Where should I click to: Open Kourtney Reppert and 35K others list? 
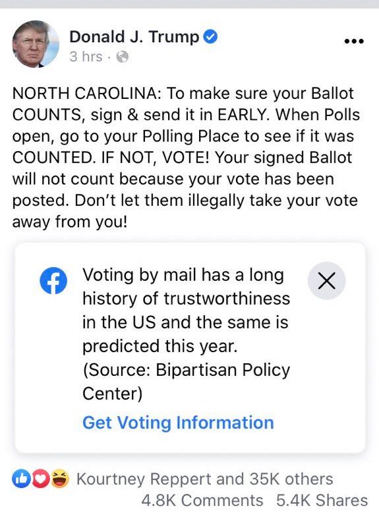pos(205,479)
